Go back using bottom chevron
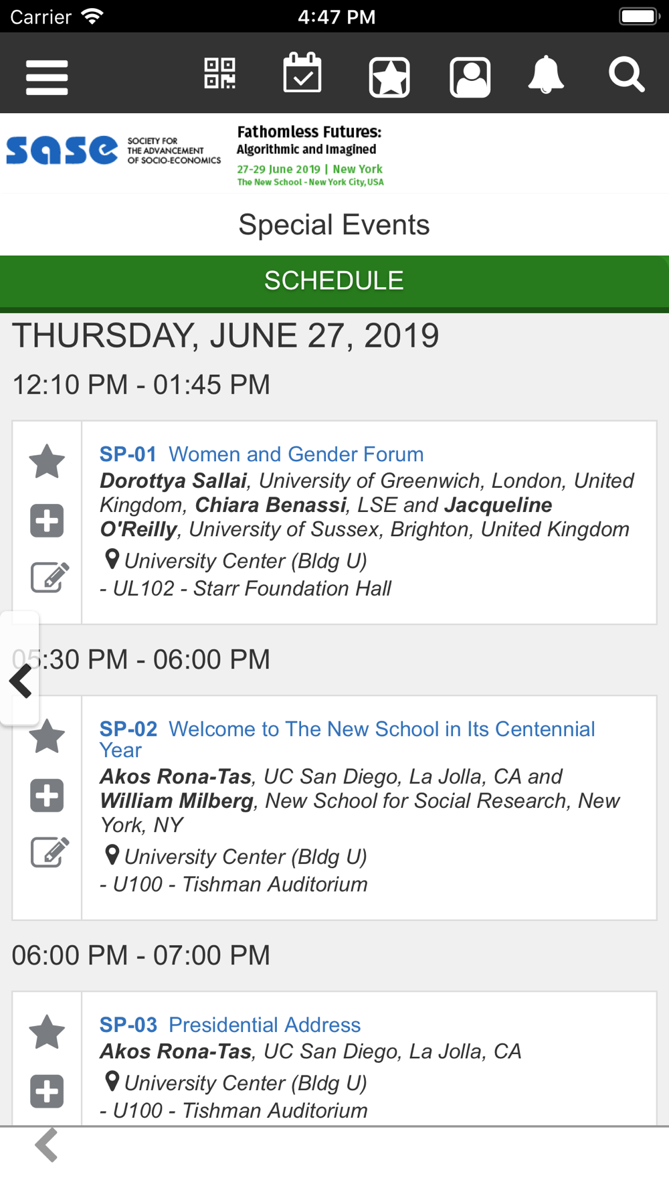 coord(47,1145)
